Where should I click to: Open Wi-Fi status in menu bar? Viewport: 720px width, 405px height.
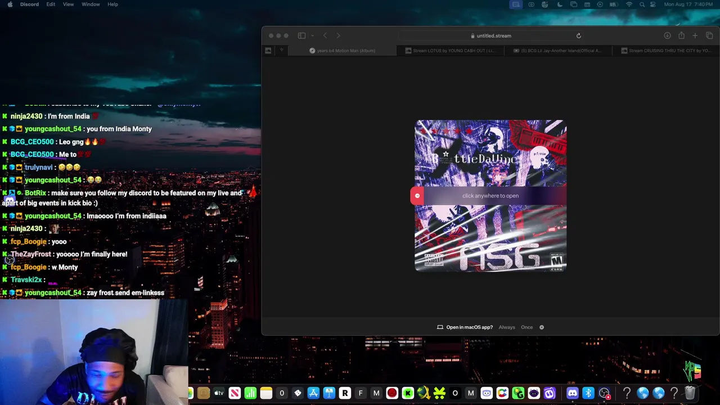tap(629, 4)
